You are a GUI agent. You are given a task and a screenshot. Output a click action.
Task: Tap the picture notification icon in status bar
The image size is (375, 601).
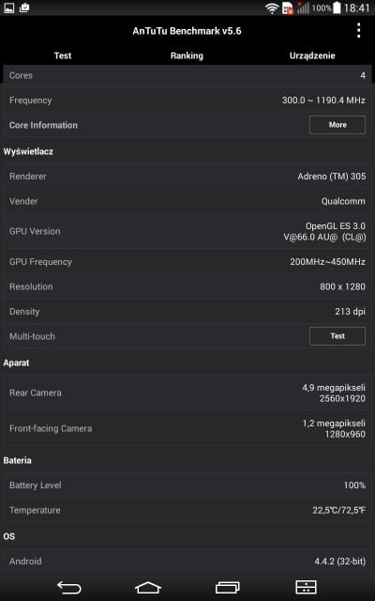[x=8, y=8]
